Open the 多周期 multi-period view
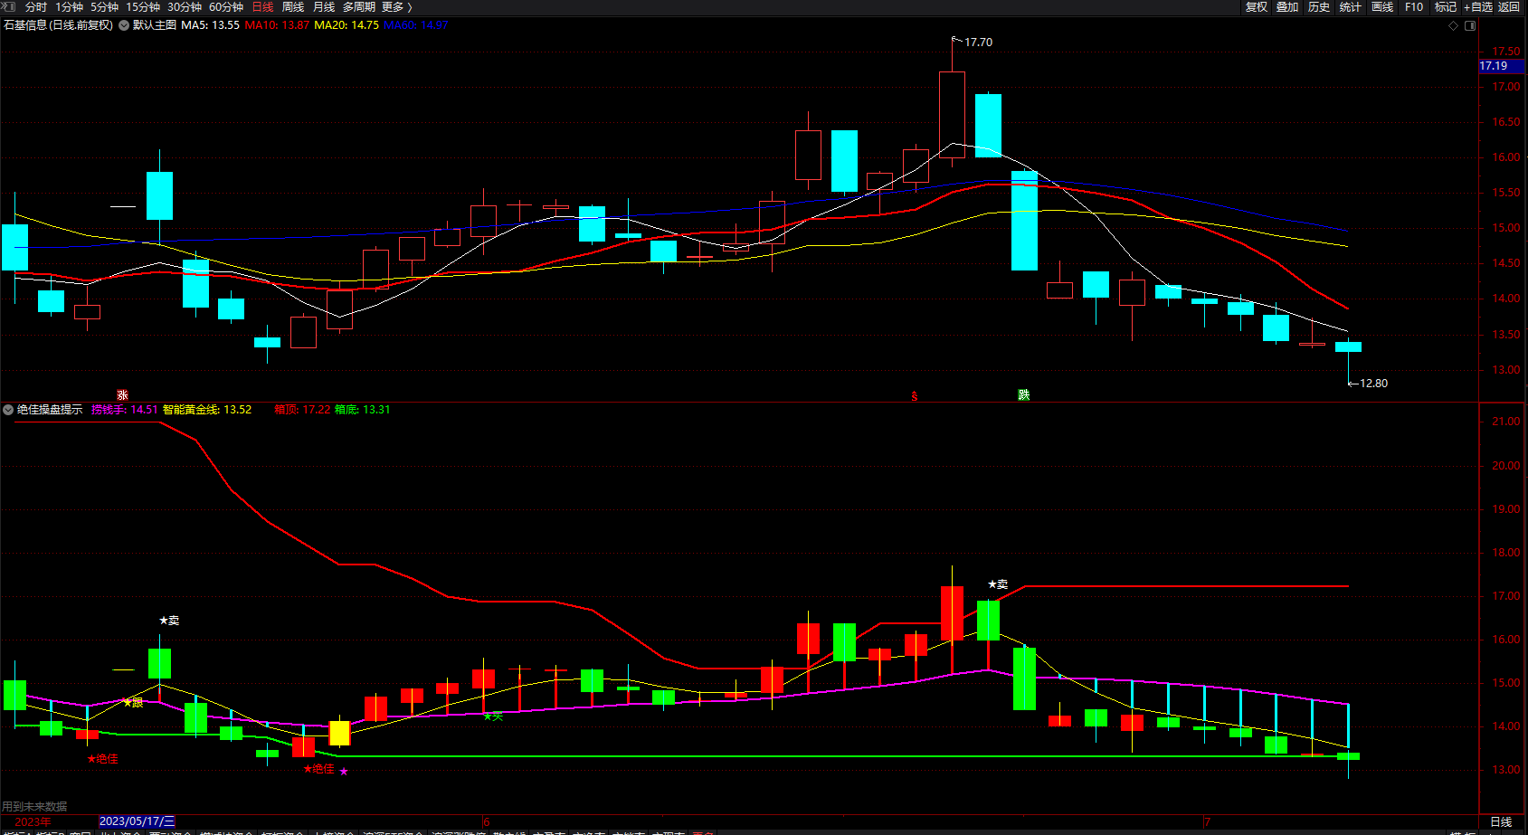The width and height of the screenshot is (1528, 835). tap(359, 7)
